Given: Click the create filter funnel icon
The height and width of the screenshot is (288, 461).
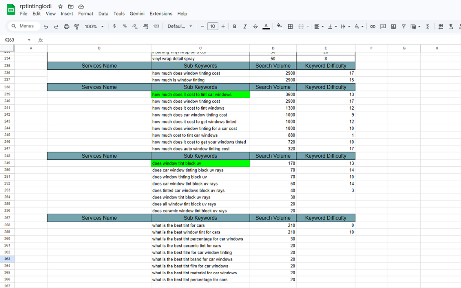Looking at the screenshot, I should pyautogui.click(x=404, y=27).
